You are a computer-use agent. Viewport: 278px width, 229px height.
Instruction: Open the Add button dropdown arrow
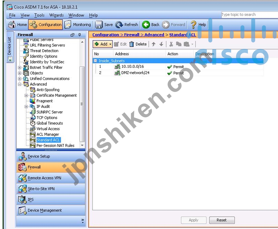(x=110, y=44)
